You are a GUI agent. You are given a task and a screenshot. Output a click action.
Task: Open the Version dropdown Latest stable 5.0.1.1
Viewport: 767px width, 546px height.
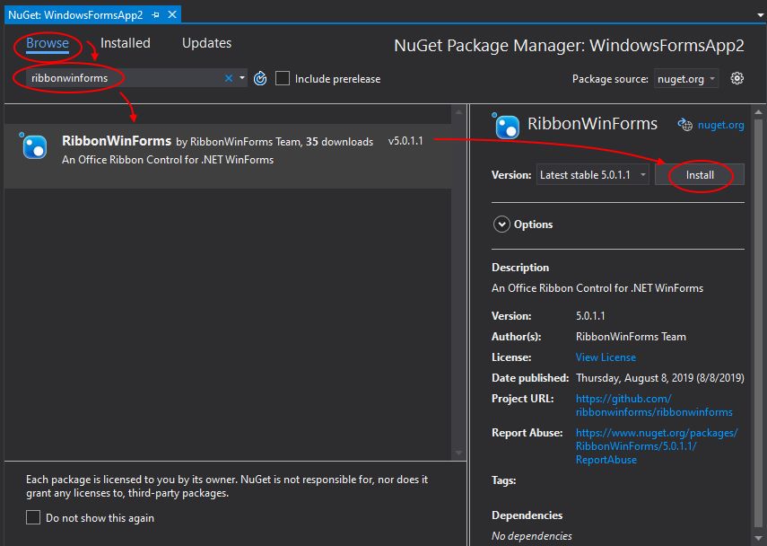tap(593, 175)
